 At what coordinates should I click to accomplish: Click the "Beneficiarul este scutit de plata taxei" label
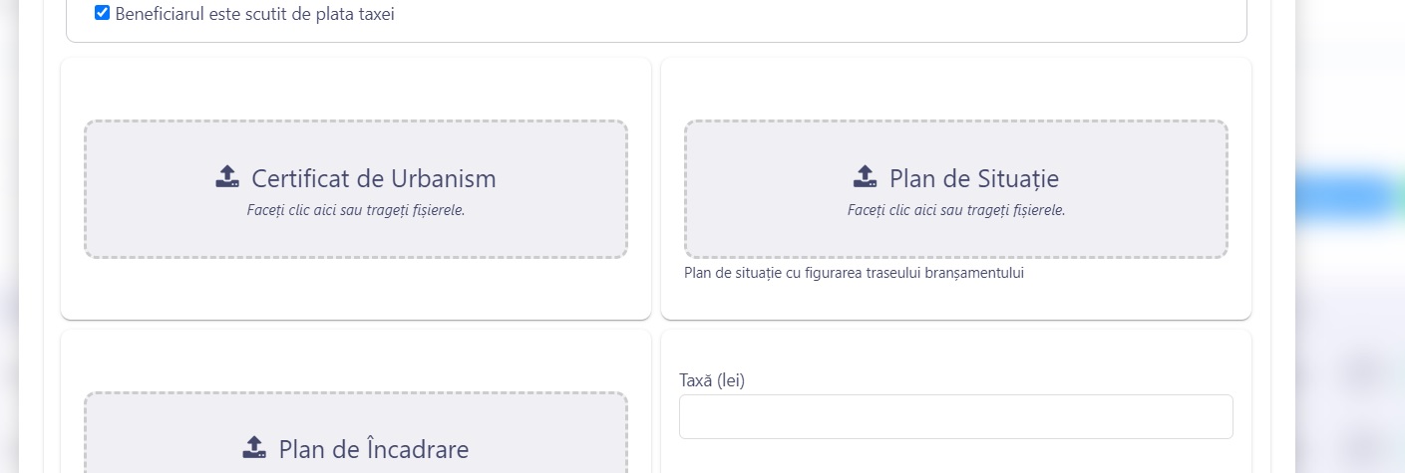point(254,15)
